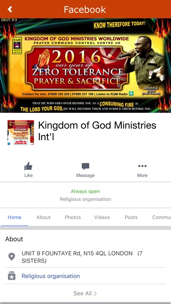Switch to the Photos tab
This screenshot has width=171, height=304.
coord(73,217)
